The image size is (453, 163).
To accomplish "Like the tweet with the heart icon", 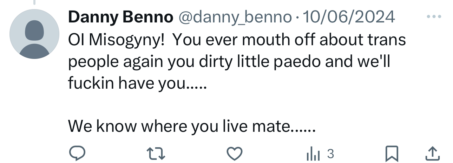I will [x=234, y=153].
